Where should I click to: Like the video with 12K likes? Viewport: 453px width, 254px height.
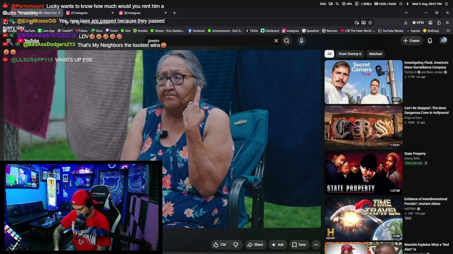coord(219,245)
